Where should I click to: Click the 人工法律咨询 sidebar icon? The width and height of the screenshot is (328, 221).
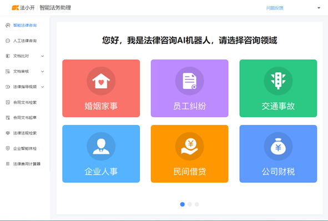[x=8, y=41]
